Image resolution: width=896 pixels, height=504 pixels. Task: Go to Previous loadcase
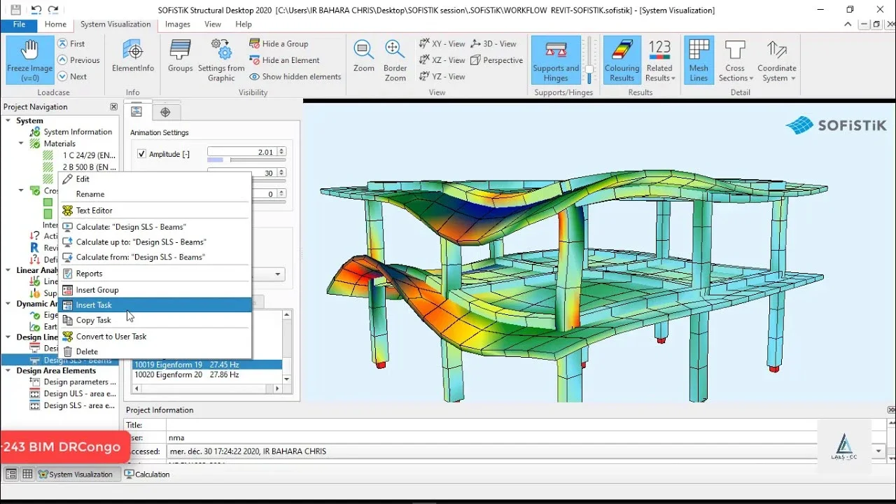pos(78,60)
